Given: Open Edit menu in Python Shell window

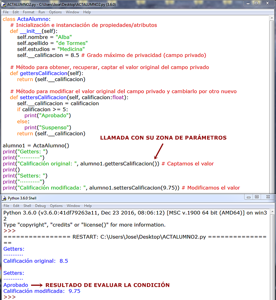Looking at the screenshot, I should click(16, 205).
